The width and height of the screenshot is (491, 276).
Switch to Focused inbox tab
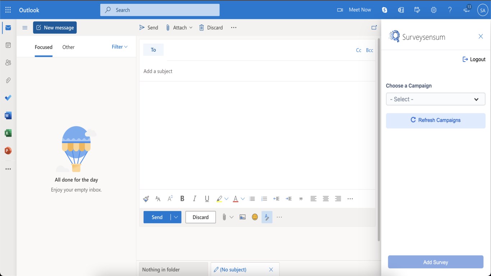click(x=43, y=47)
